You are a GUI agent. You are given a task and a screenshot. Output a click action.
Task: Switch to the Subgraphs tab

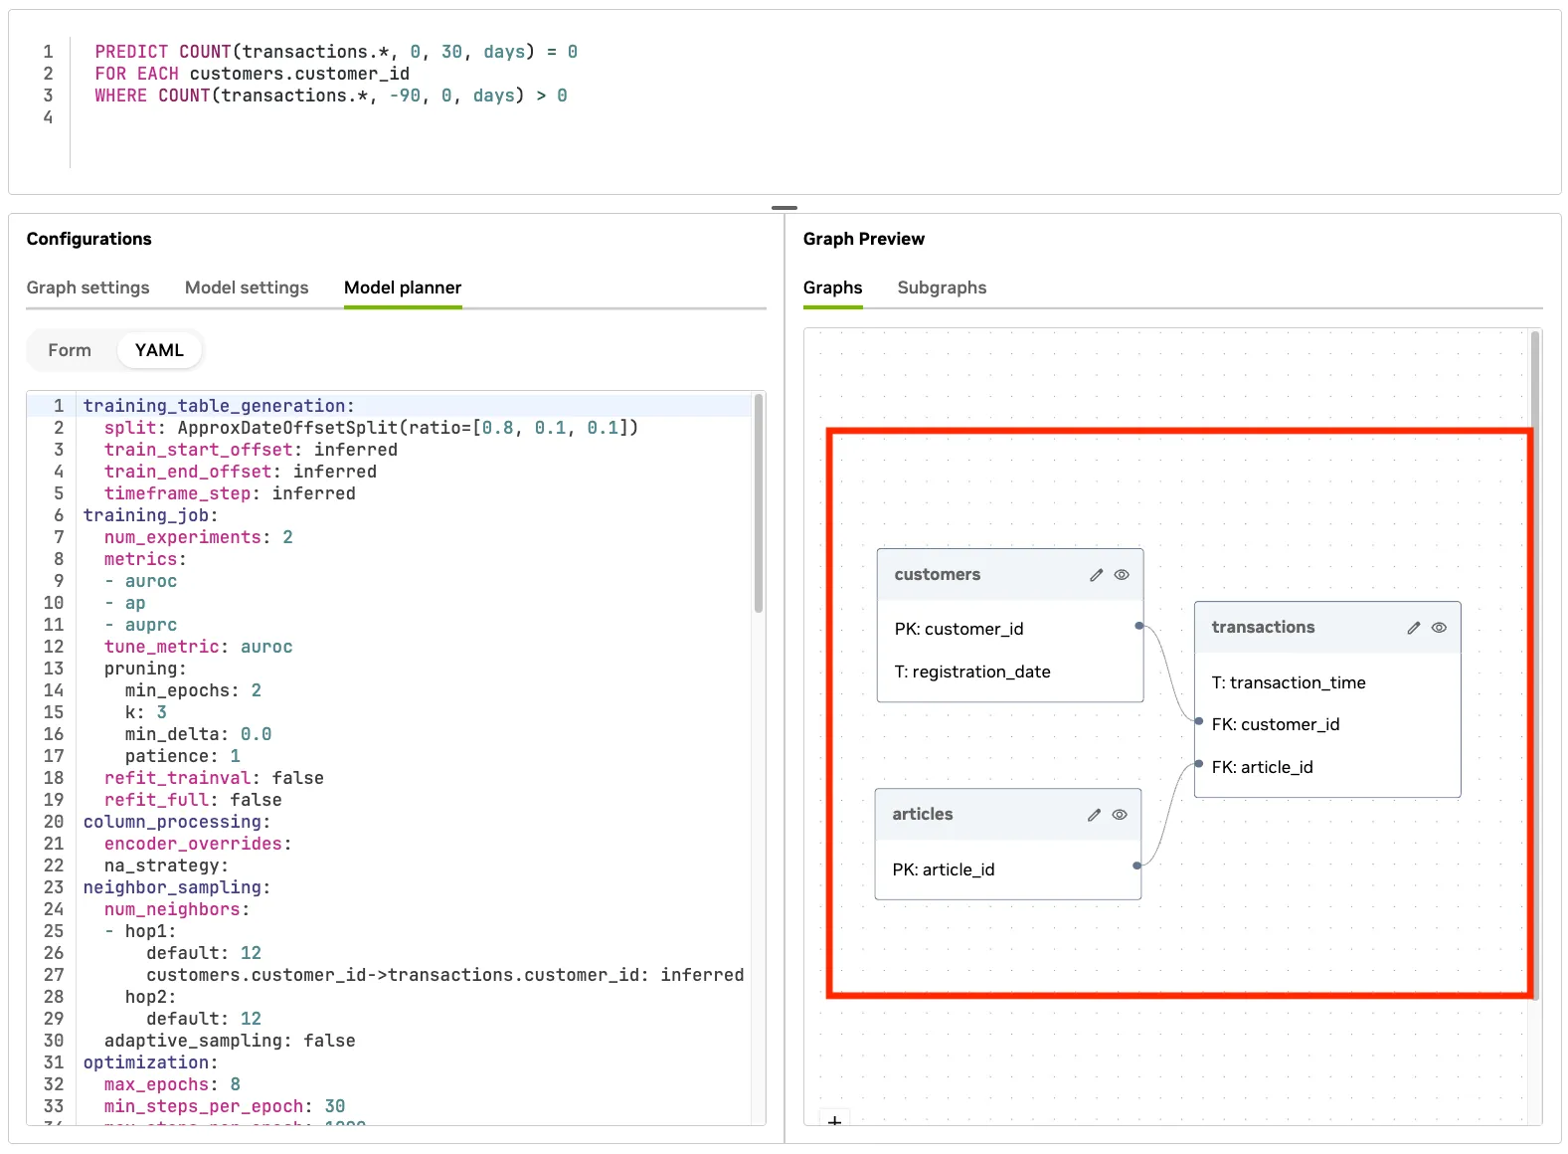click(x=942, y=288)
